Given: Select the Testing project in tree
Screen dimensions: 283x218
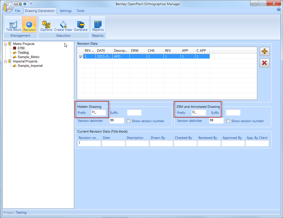Looking at the screenshot, I should (23, 52).
